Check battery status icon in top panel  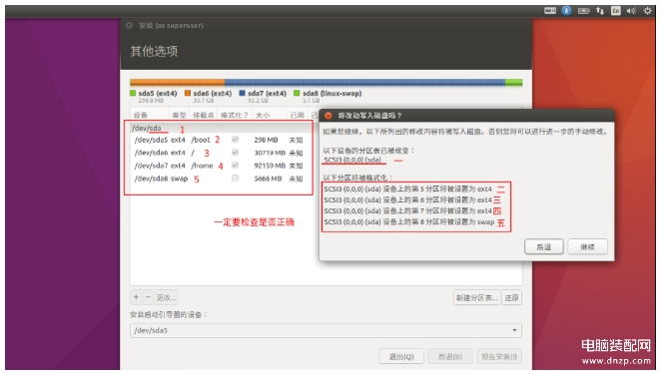tap(583, 11)
